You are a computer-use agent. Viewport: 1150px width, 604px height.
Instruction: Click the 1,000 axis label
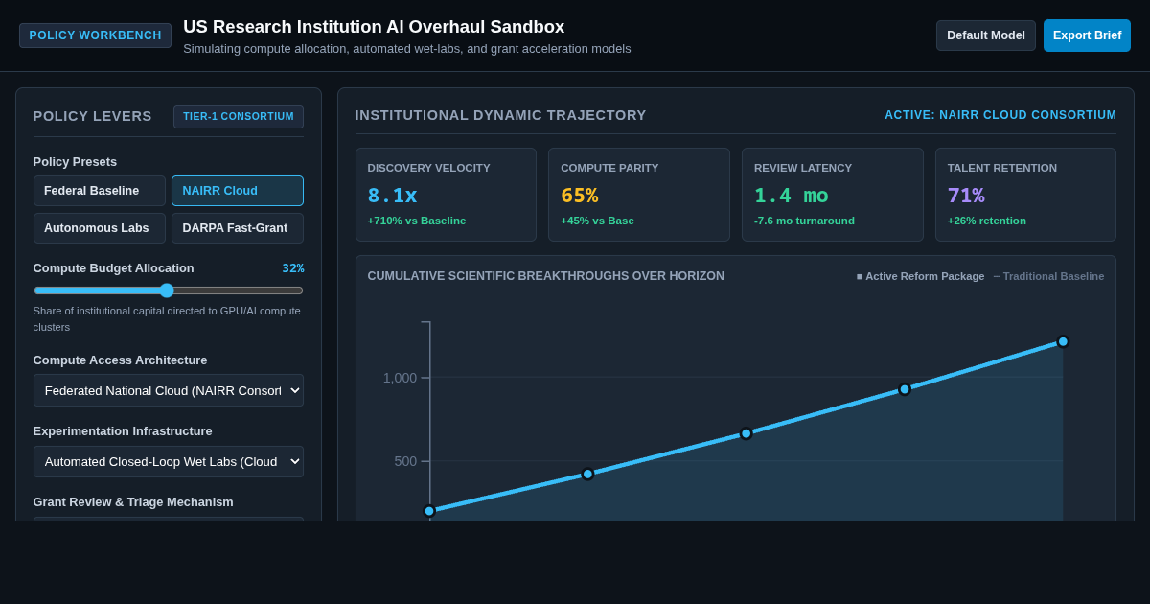[400, 378]
